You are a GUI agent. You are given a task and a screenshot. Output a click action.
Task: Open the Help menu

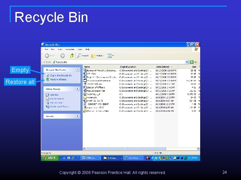click(88, 49)
